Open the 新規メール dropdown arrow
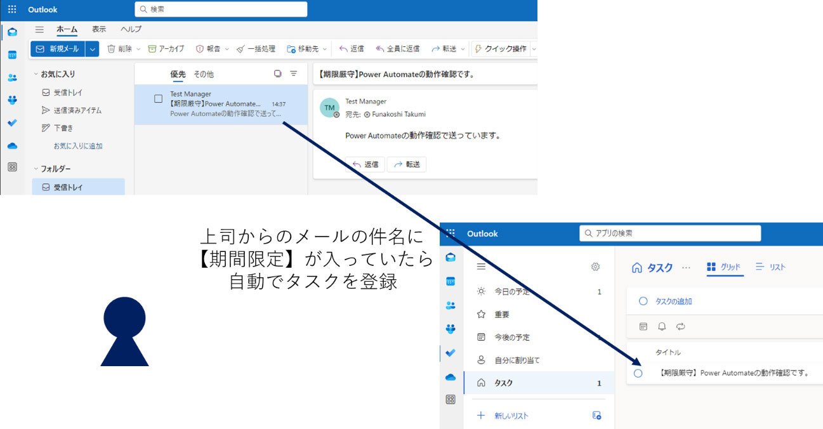The image size is (823, 429). (93, 49)
